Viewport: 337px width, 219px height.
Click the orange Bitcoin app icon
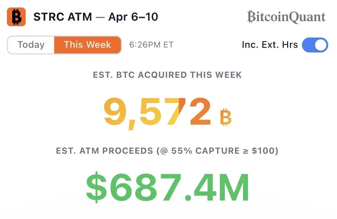(16, 17)
